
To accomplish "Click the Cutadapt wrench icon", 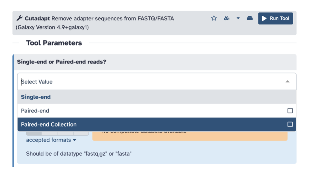I will coord(19,18).
